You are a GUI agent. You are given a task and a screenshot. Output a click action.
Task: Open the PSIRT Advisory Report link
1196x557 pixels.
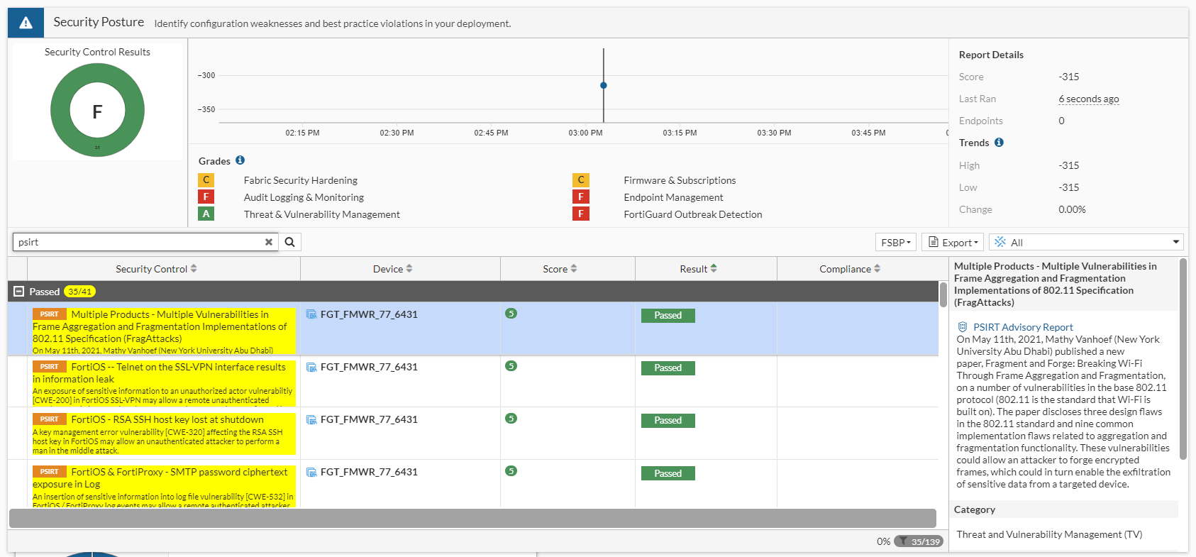1023,327
